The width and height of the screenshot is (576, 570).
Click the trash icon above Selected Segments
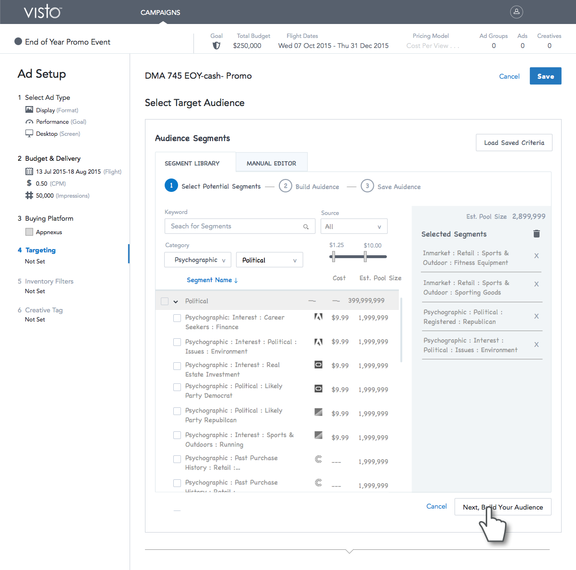[537, 234]
